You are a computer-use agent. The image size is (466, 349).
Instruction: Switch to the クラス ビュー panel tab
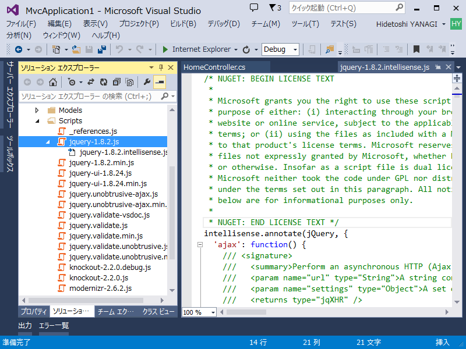pos(158,312)
